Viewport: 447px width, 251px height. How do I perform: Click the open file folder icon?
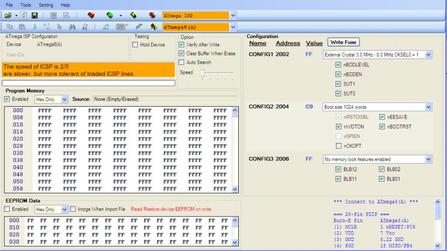pyautogui.click(x=8, y=16)
